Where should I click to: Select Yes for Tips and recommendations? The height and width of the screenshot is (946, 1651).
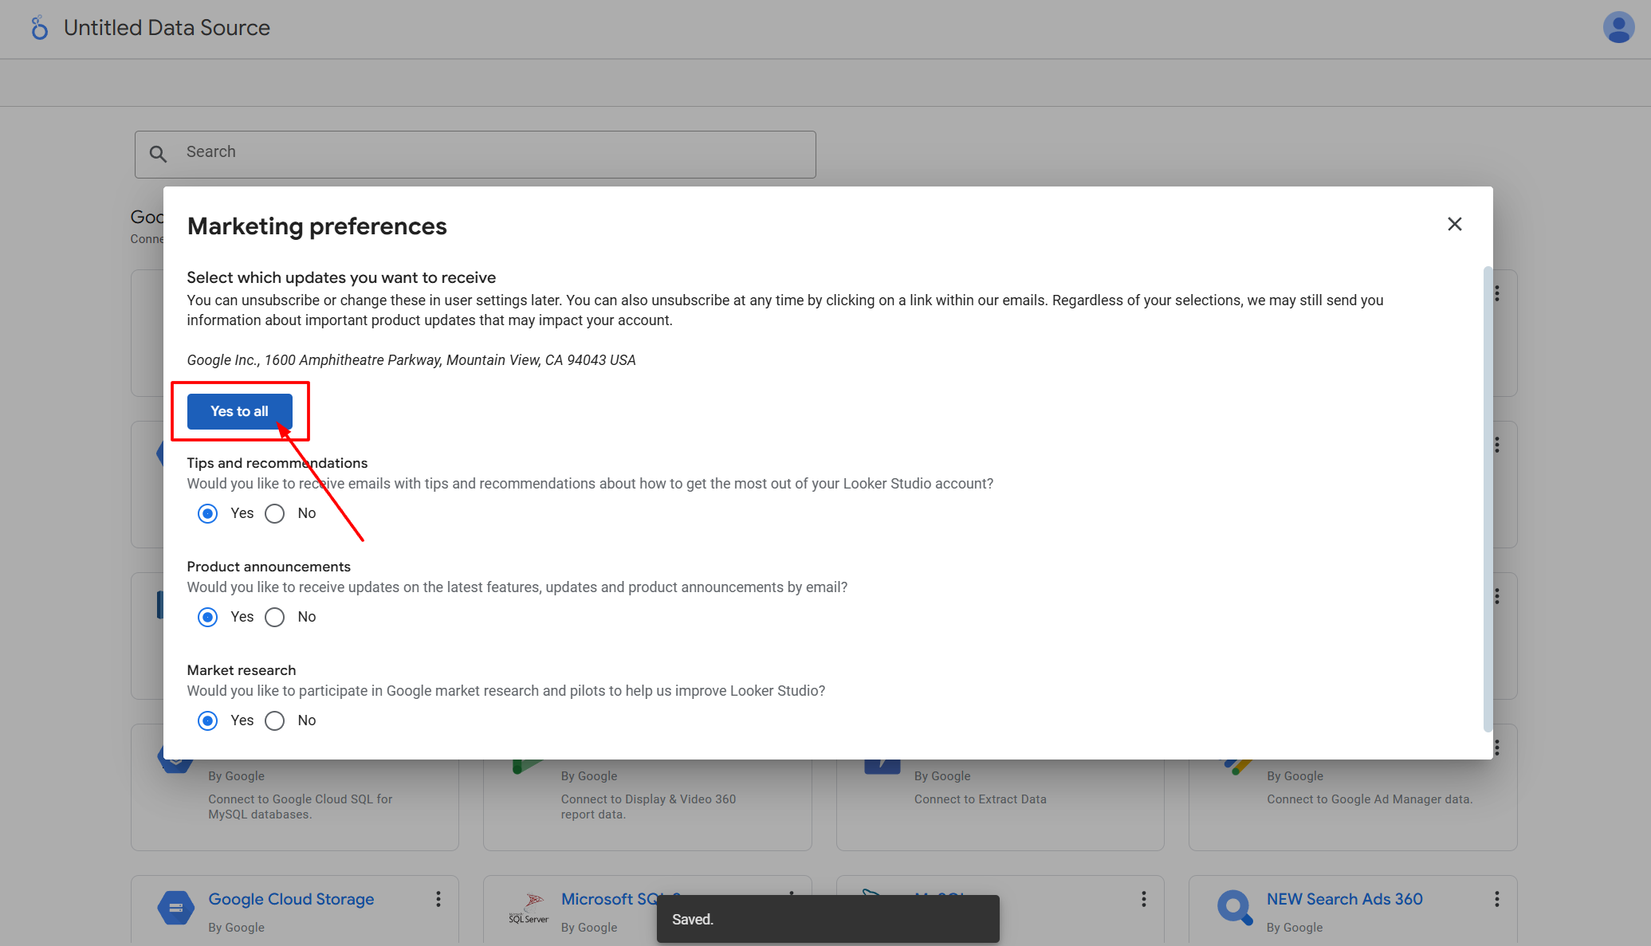click(x=207, y=513)
